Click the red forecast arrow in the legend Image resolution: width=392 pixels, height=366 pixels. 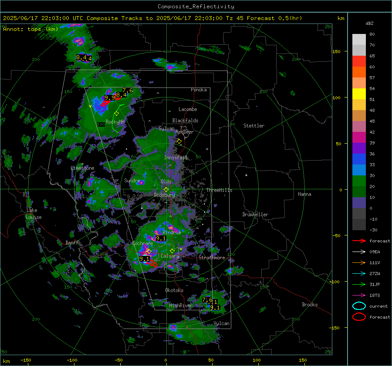pyautogui.click(x=359, y=241)
